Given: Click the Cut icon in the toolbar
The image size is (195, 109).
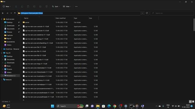Looking at the screenshot, I should [16, 6].
